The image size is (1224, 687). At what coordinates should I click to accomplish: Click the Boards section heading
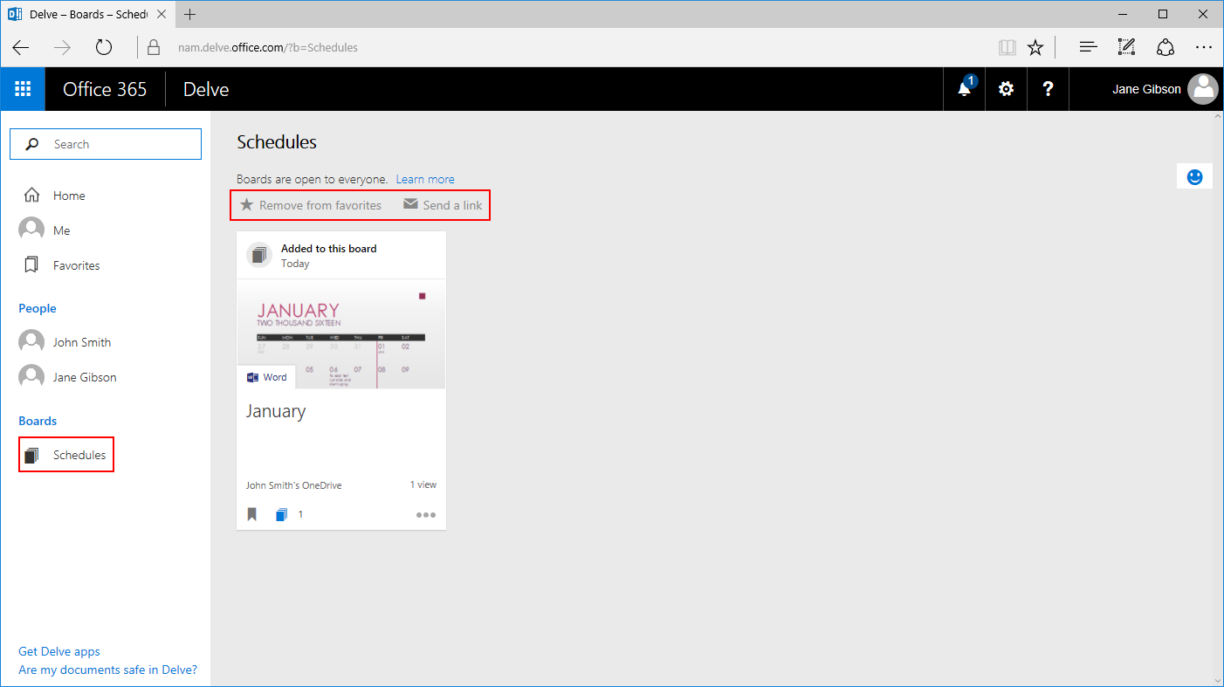[38, 421]
